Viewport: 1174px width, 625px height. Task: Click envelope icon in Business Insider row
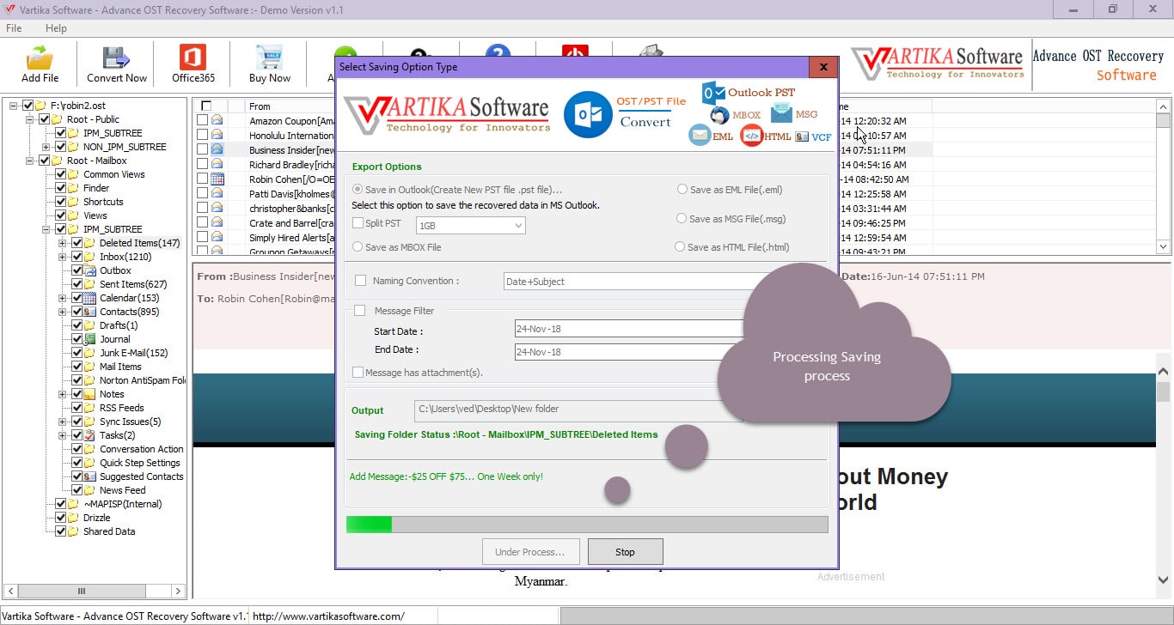point(217,150)
